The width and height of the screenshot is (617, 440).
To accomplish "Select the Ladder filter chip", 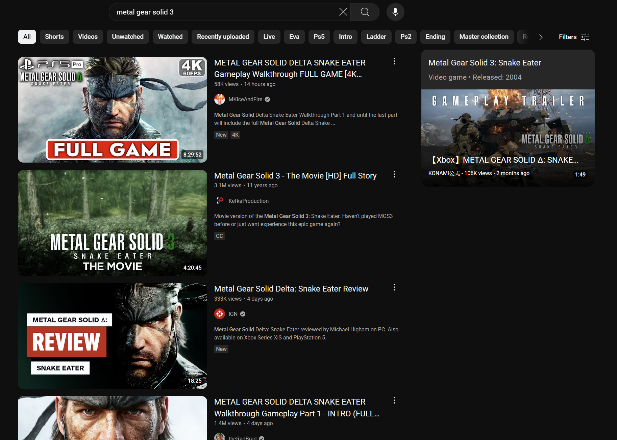I will click(x=376, y=37).
